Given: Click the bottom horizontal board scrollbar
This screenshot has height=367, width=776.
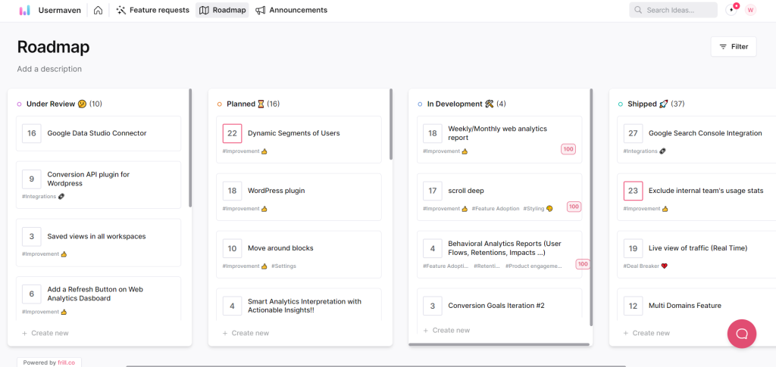Looking at the screenshot, I should [x=376, y=366].
